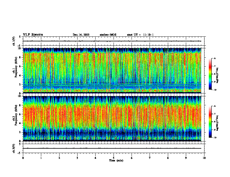
Task: Click time-axis tick label "8"
Action: pos(168,158)
